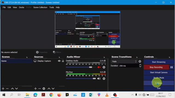Screen dimensions: 175x98
Task: Open the File menu
Action: tap(4, 7)
